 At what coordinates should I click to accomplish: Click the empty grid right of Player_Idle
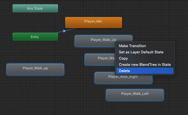(151, 23)
